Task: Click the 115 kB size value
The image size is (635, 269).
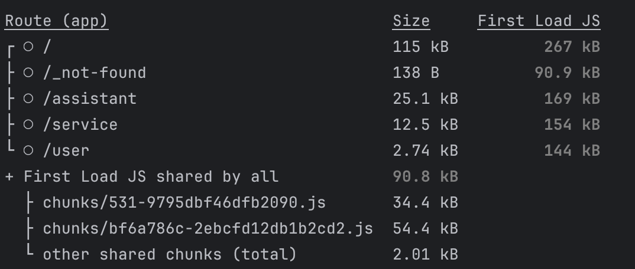Action: pos(420,47)
